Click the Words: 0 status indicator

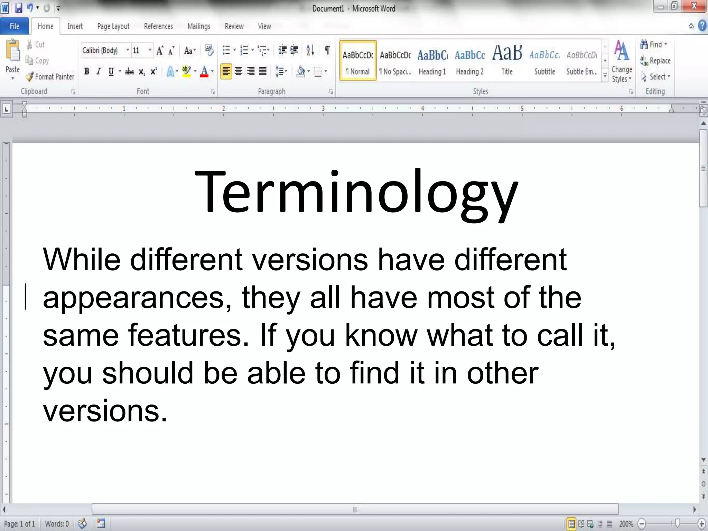click(57, 524)
